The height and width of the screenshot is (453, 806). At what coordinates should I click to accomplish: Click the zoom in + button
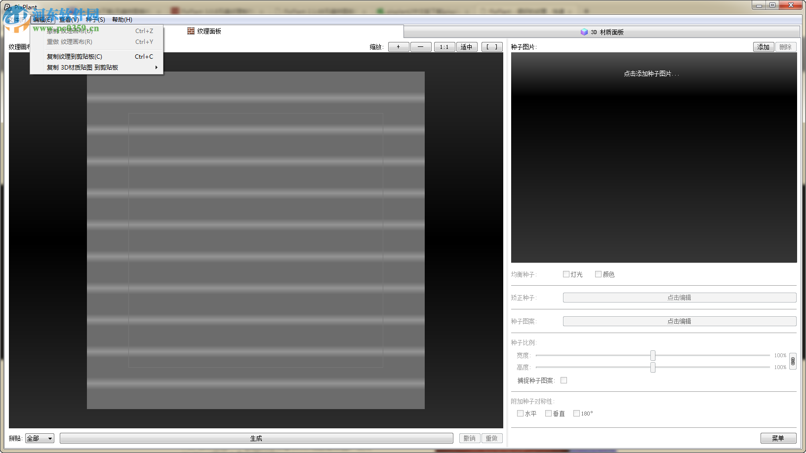[x=399, y=47]
